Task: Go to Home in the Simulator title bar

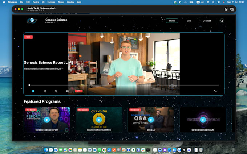Action: coord(226,9)
